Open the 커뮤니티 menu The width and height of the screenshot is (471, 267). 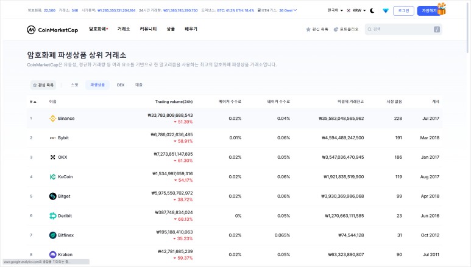(x=148, y=29)
